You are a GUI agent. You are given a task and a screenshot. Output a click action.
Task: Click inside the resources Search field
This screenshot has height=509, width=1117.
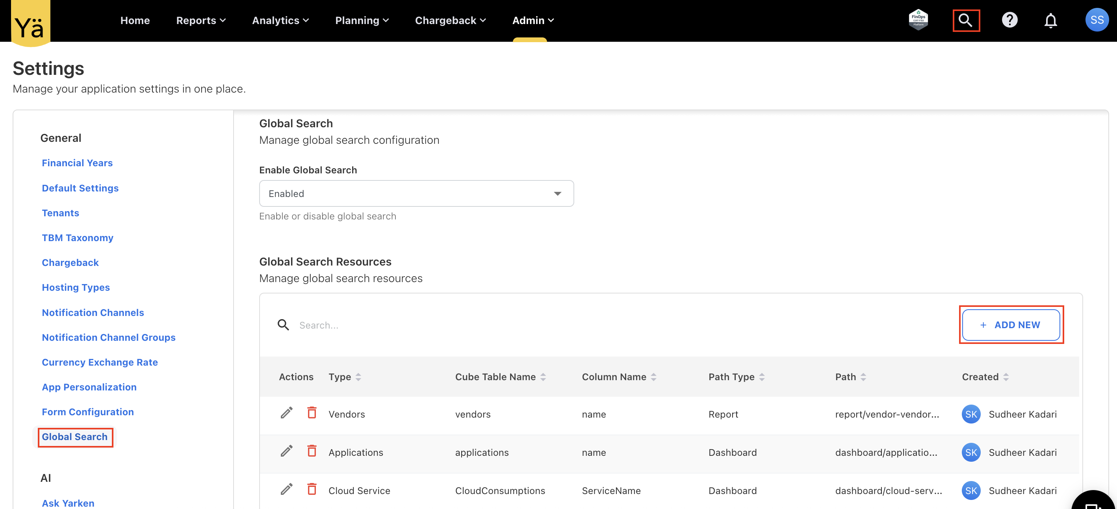[390, 325]
